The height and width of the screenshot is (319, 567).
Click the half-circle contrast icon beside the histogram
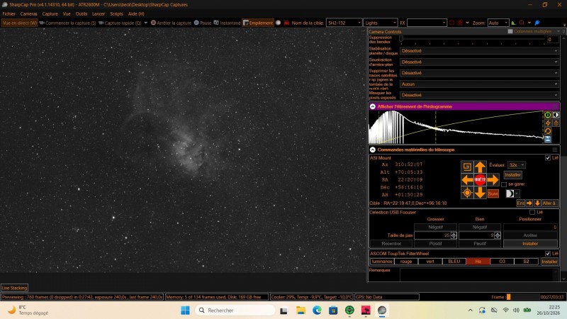pos(556,115)
